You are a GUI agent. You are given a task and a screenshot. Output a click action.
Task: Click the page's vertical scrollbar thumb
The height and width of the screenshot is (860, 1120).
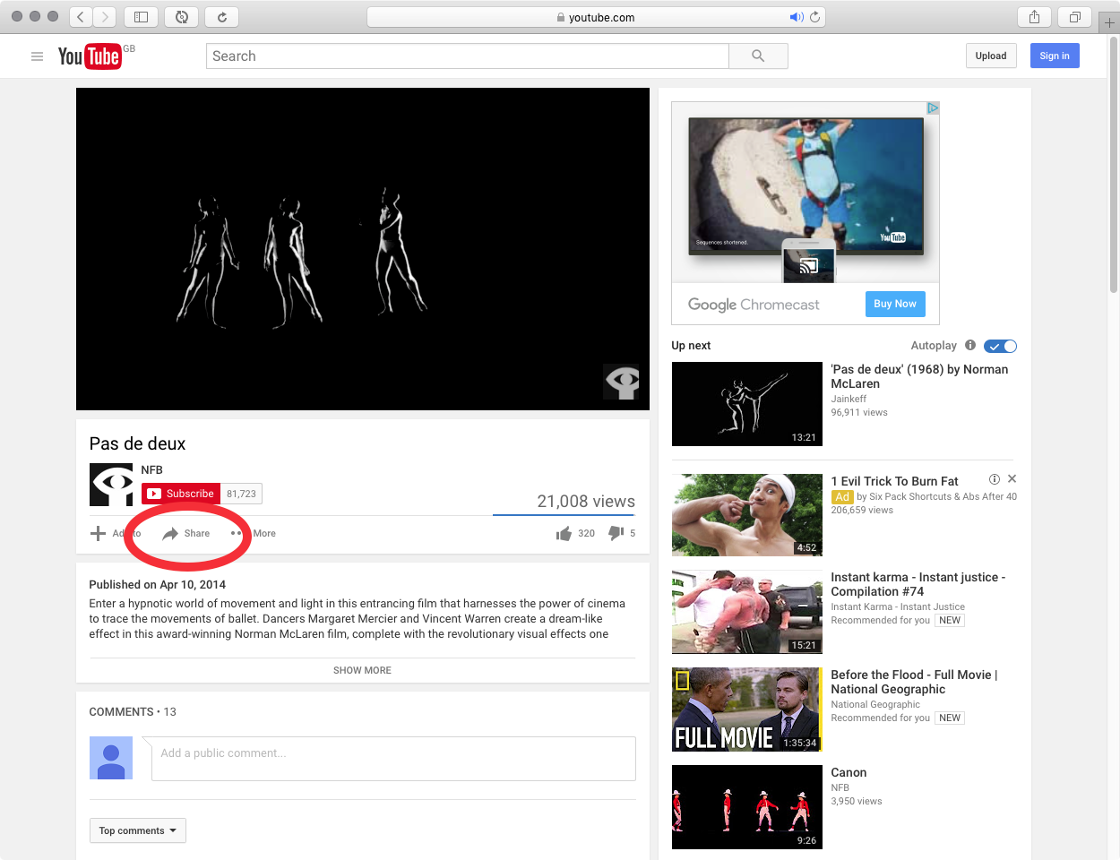(x=1114, y=166)
